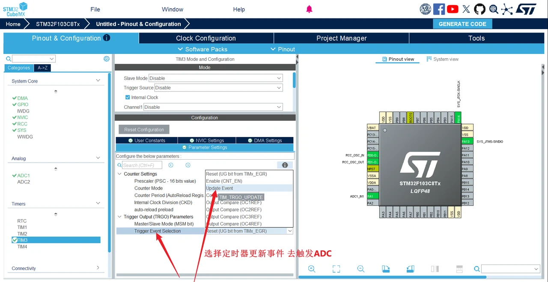
Task: Click the 10 years anniversary badge icon
Action: pos(425,9)
